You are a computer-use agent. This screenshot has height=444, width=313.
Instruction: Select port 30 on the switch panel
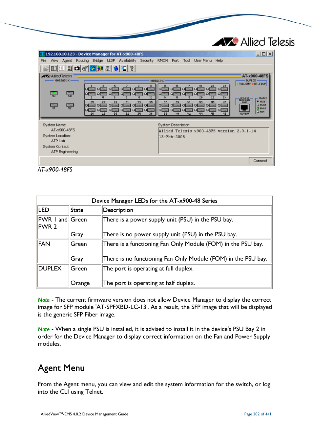click(x=115, y=110)
